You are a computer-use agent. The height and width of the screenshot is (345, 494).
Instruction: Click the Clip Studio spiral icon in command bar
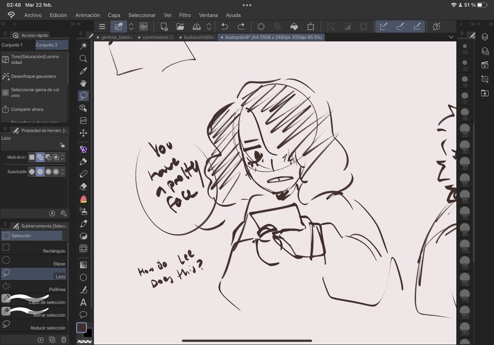[x=144, y=26]
